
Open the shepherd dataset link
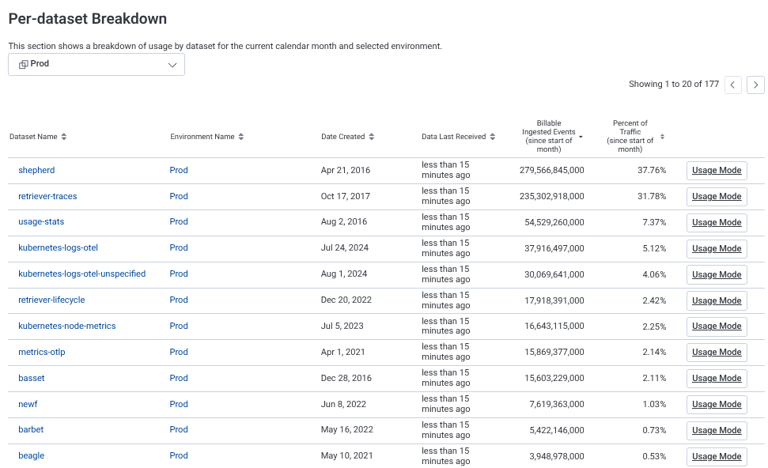tap(36, 170)
